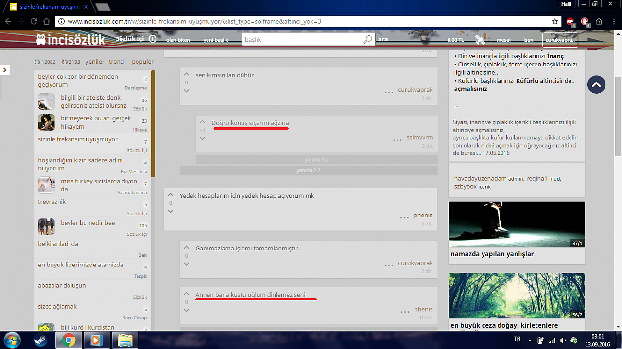Viewport: 622px width, 349px height.
Task: Click the browser reload button
Action: (x=34, y=21)
